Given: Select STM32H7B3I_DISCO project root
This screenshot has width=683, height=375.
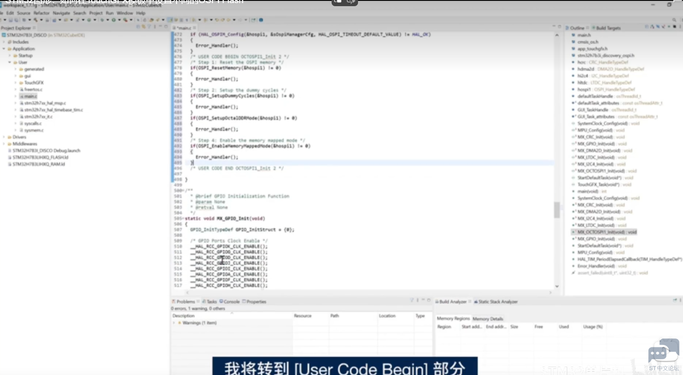Looking at the screenshot, I should click(x=44, y=35).
